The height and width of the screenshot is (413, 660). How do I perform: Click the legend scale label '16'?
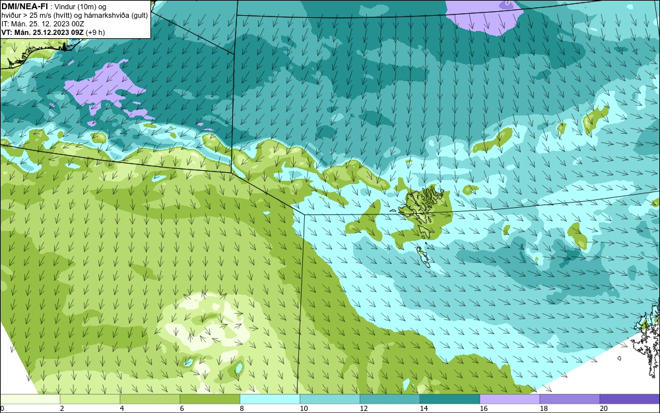pos(484,408)
